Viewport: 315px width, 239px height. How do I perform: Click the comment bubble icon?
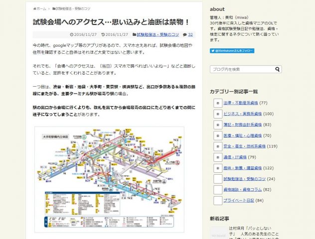point(185,35)
